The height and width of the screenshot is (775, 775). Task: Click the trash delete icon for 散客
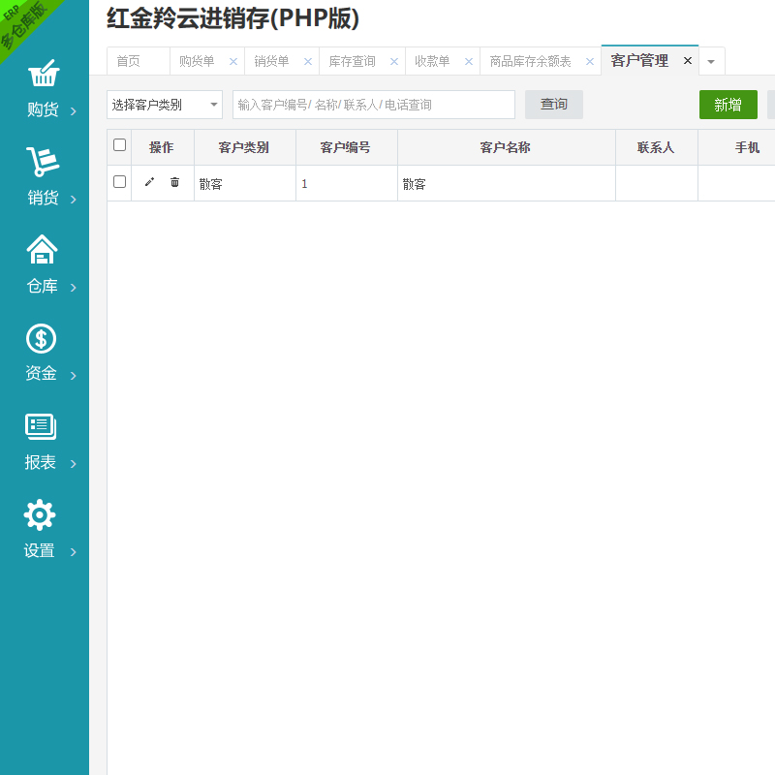[x=174, y=182]
